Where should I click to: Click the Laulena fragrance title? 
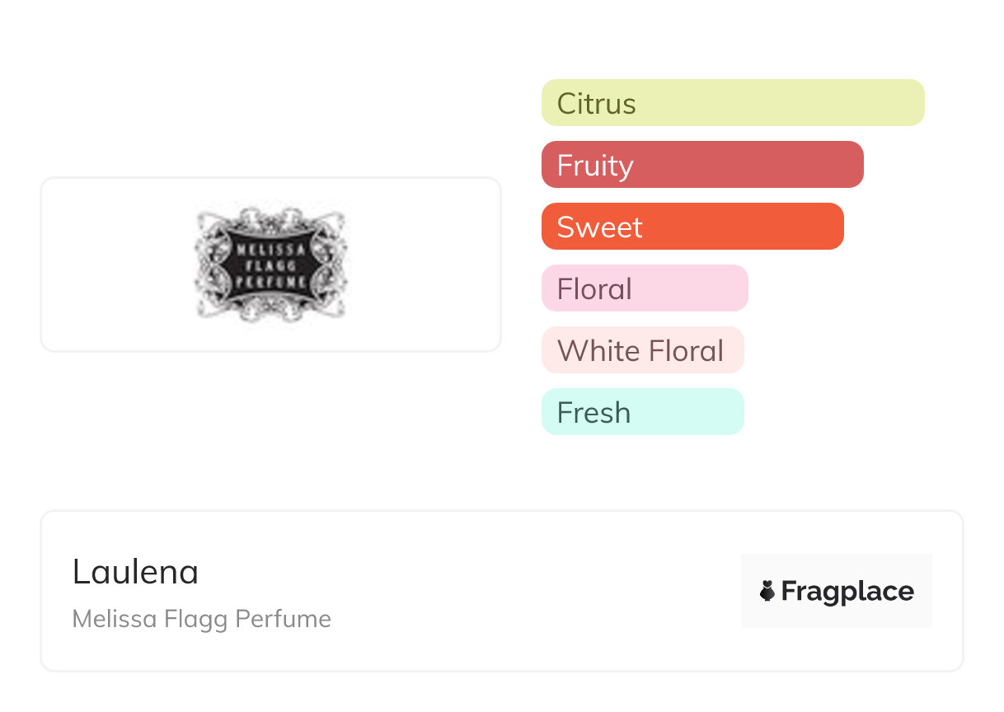135,572
